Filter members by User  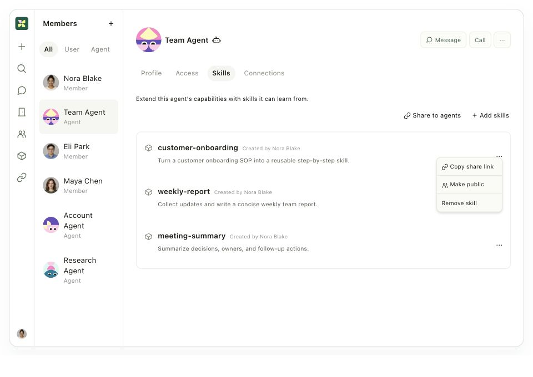point(72,49)
